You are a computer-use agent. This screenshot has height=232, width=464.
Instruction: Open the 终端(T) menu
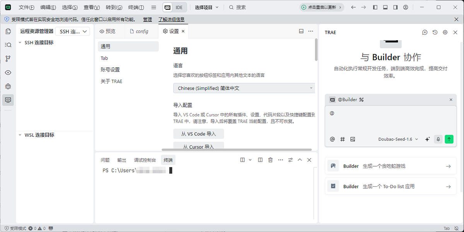(136, 7)
